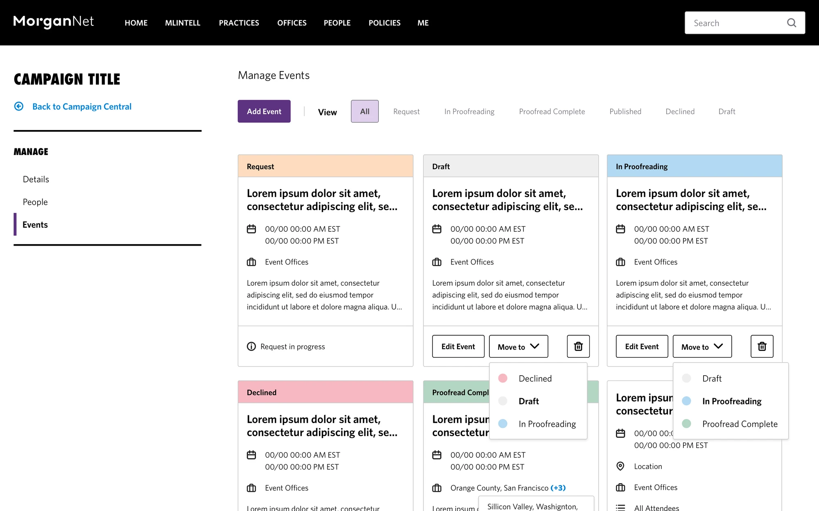Select the All view filter
Image resolution: width=819 pixels, height=511 pixels.
click(365, 111)
